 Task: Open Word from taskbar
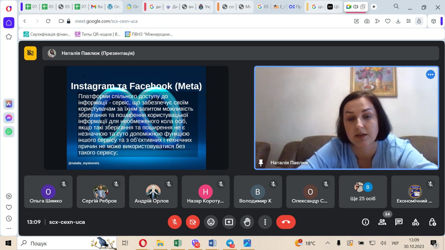(212, 243)
